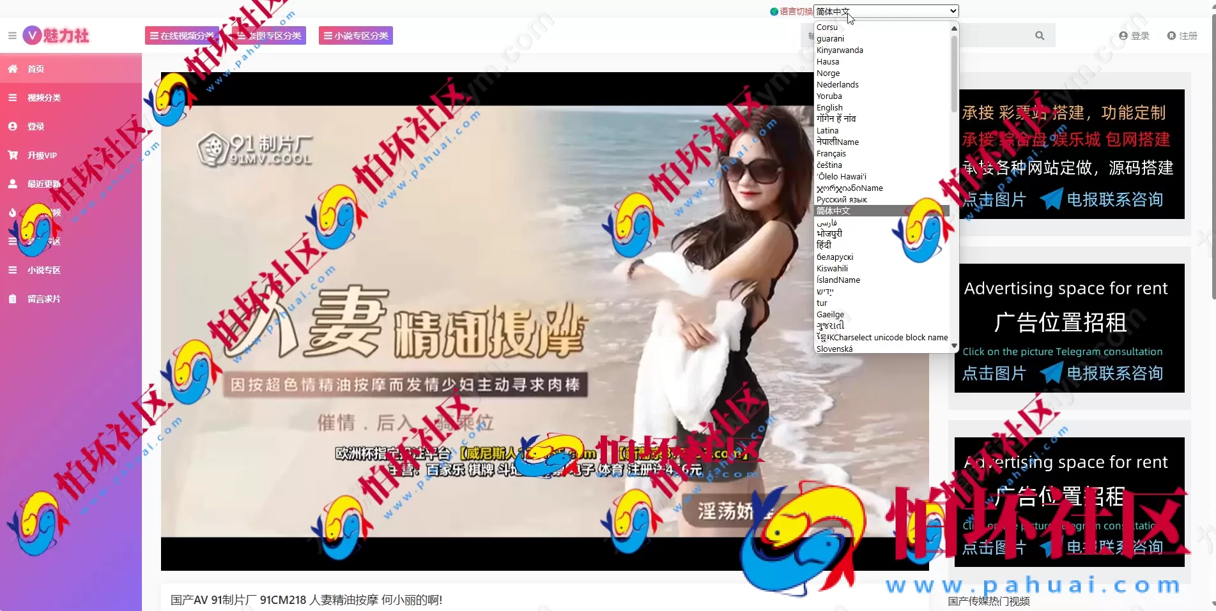Click the 登录 login button
Viewport: 1216px width, 611px height.
1134,36
